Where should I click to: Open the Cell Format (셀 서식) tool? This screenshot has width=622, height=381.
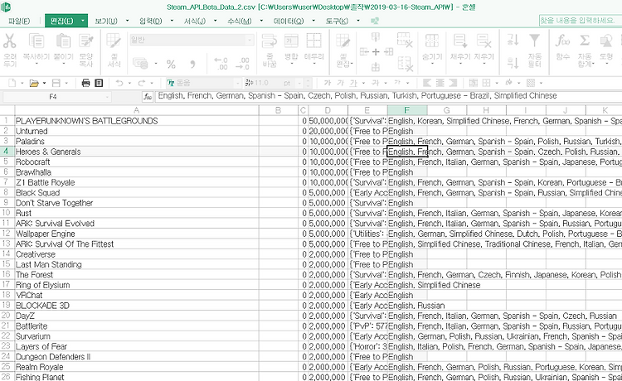coord(114,41)
